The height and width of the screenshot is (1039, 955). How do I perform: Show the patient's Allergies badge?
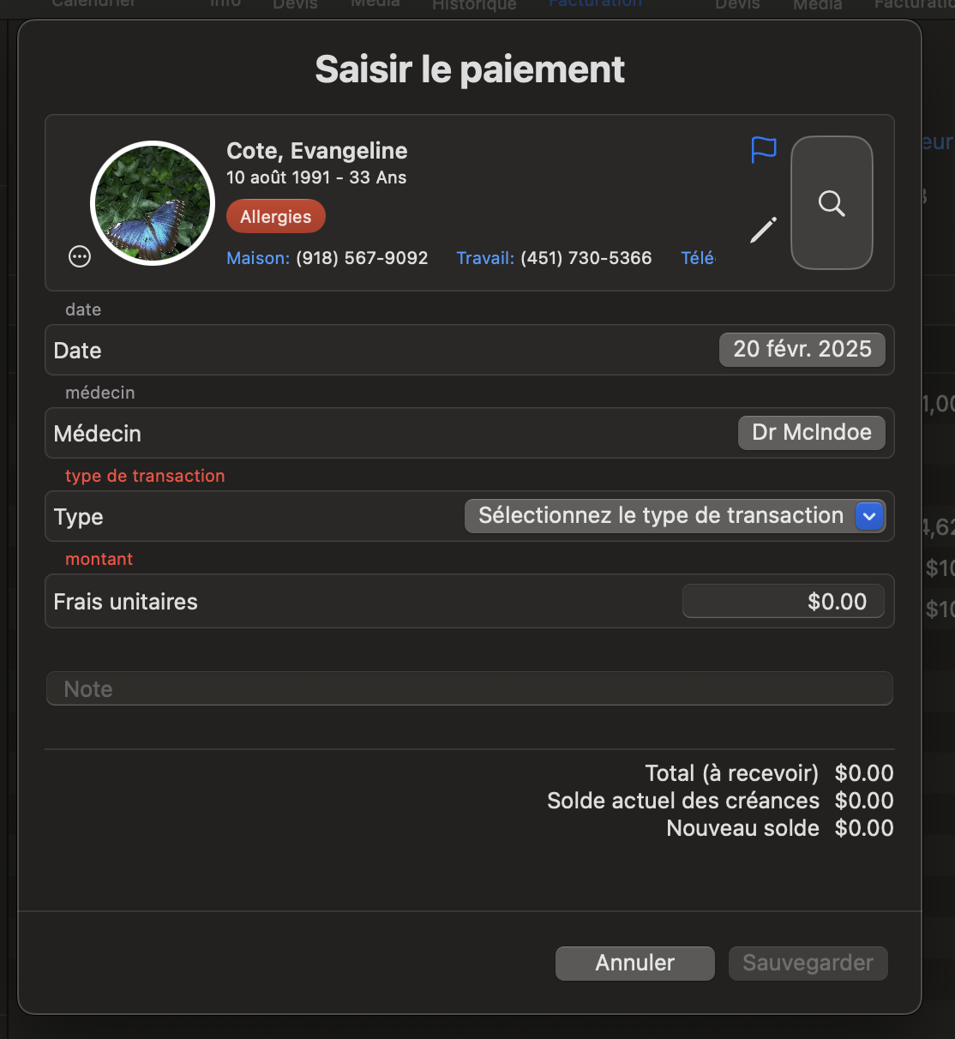(276, 217)
